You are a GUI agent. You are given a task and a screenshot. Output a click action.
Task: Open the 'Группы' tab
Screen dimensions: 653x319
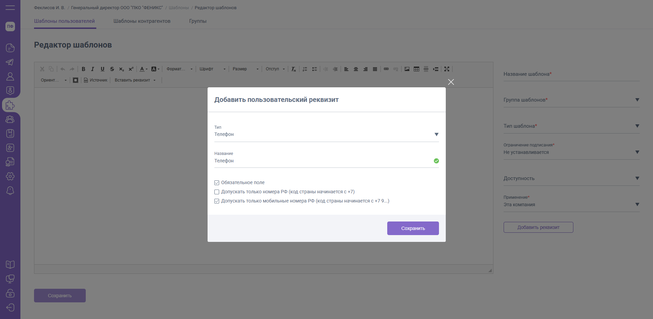(198, 21)
